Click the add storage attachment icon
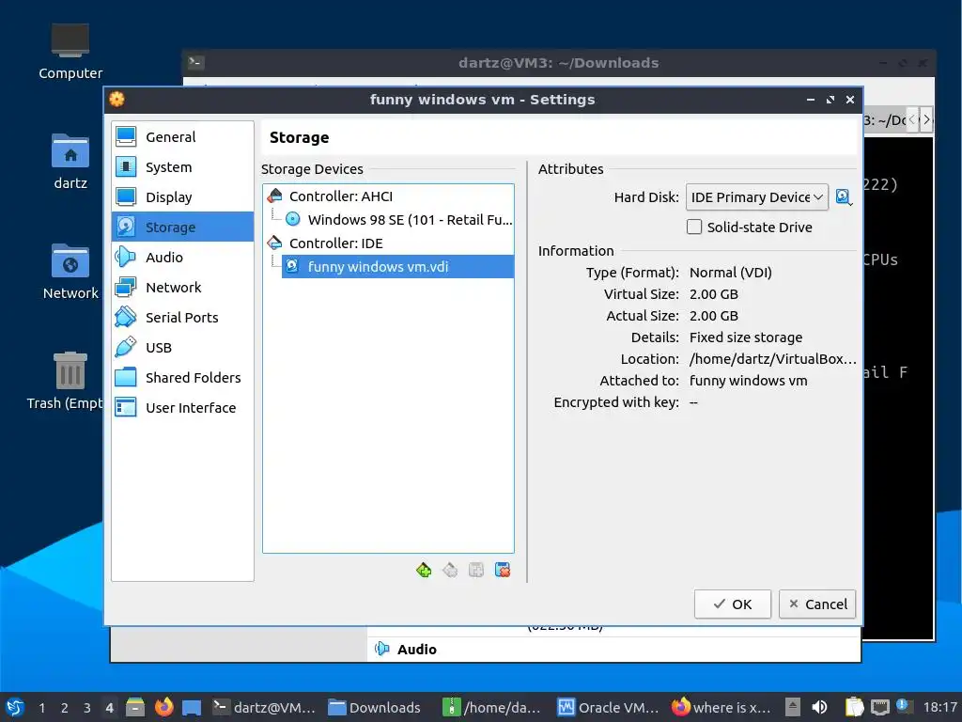962x722 pixels. click(x=476, y=571)
